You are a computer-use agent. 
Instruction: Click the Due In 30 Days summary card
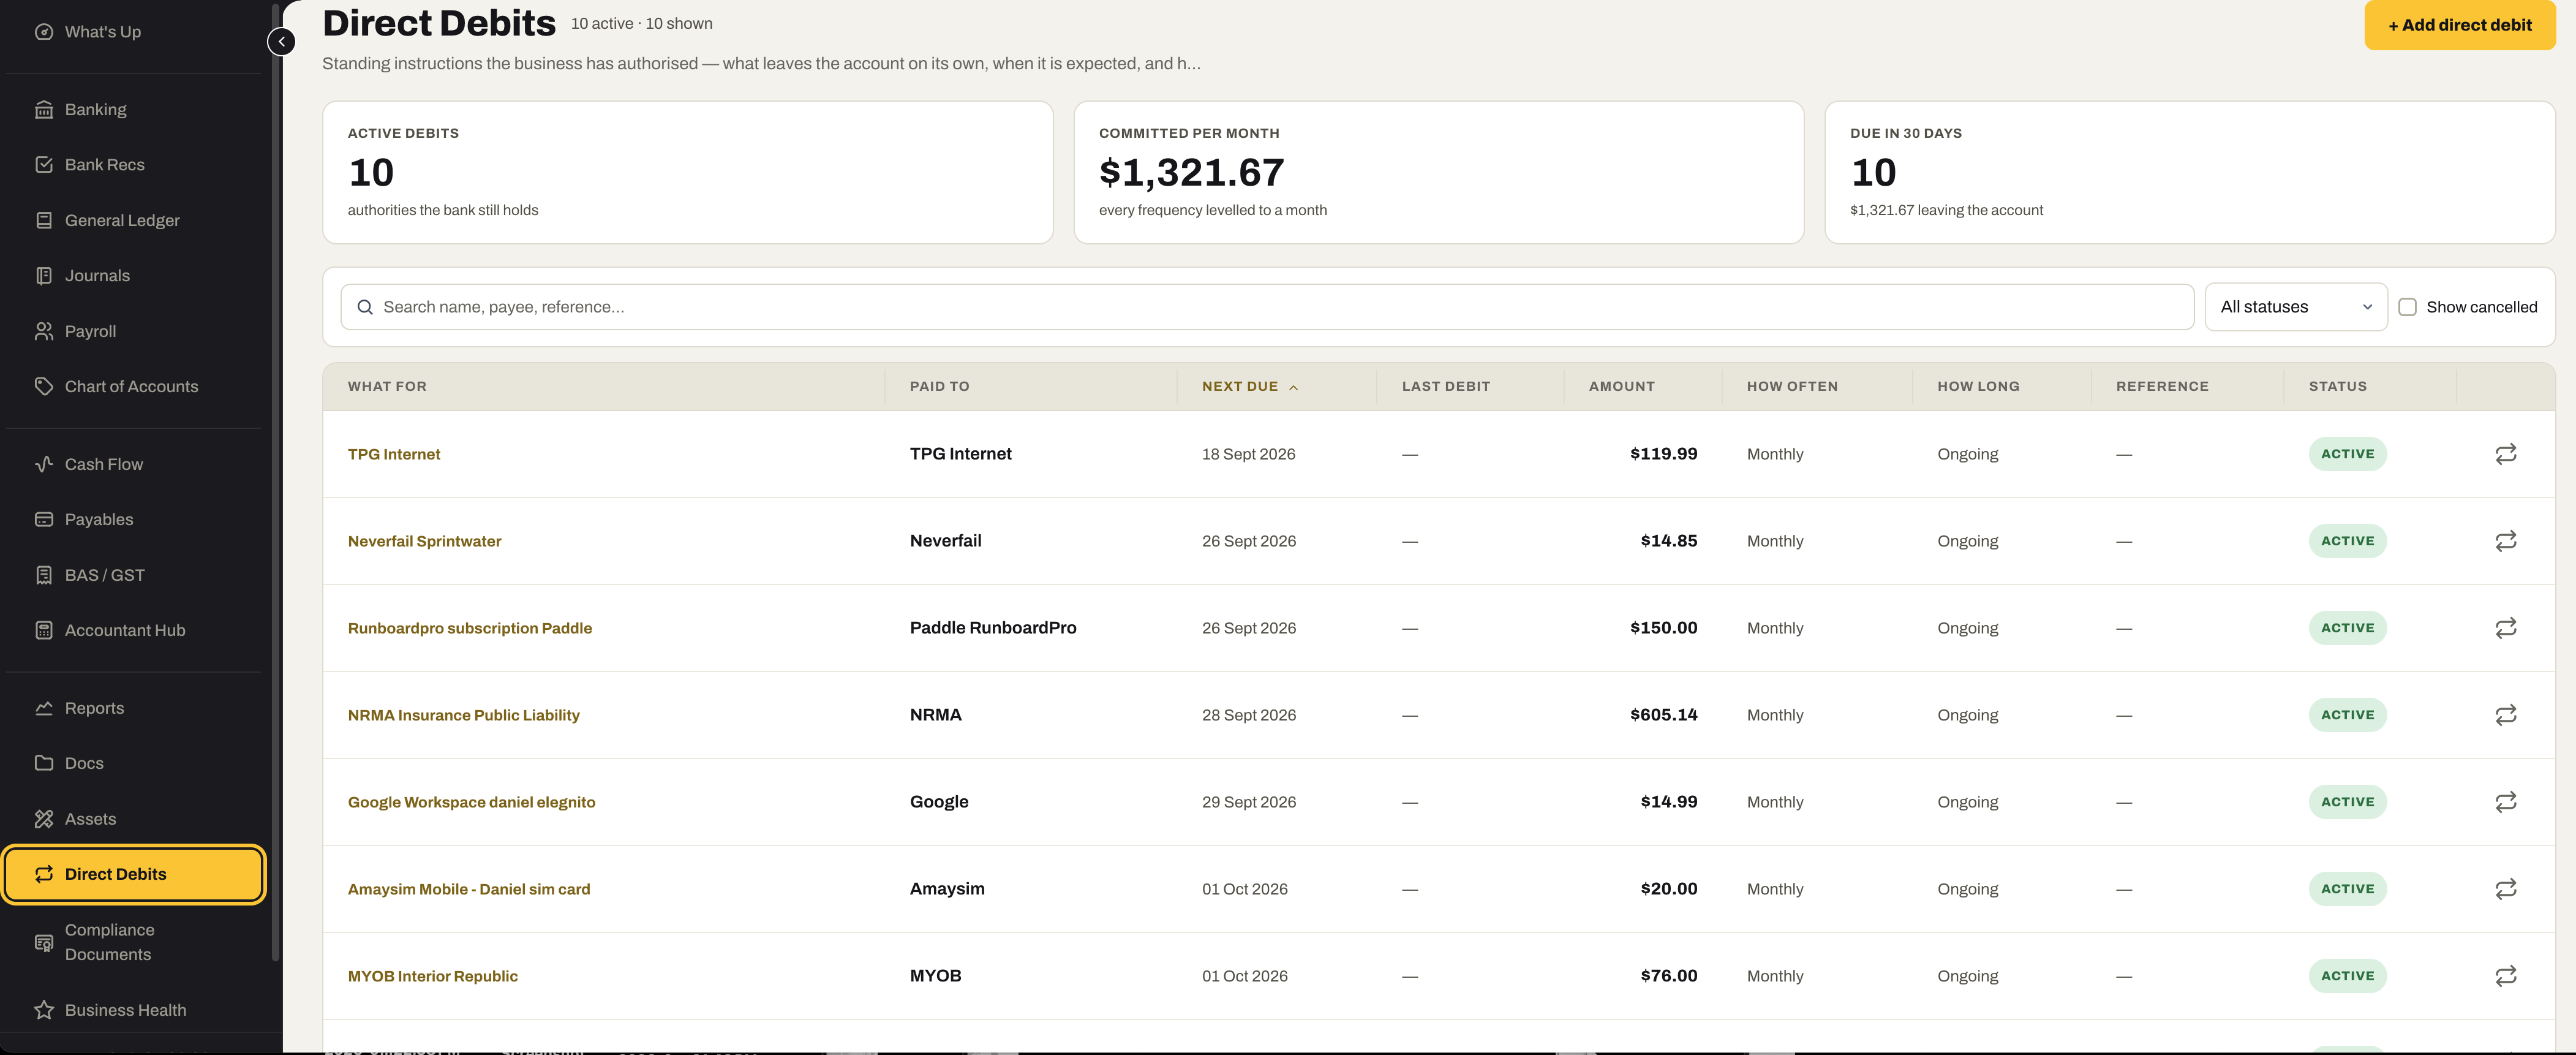[x=2189, y=172]
